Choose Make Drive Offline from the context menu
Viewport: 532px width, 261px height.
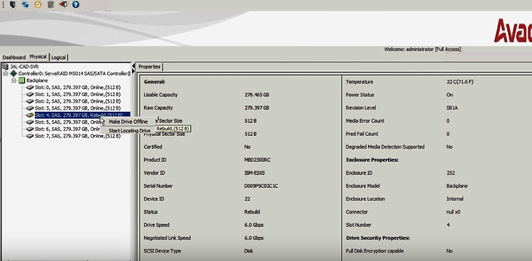(128, 122)
